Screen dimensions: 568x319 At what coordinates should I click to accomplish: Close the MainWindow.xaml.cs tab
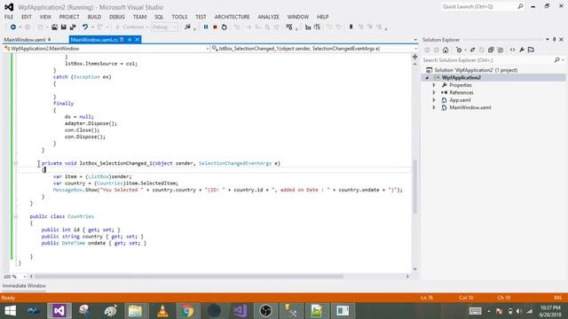coord(138,39)
